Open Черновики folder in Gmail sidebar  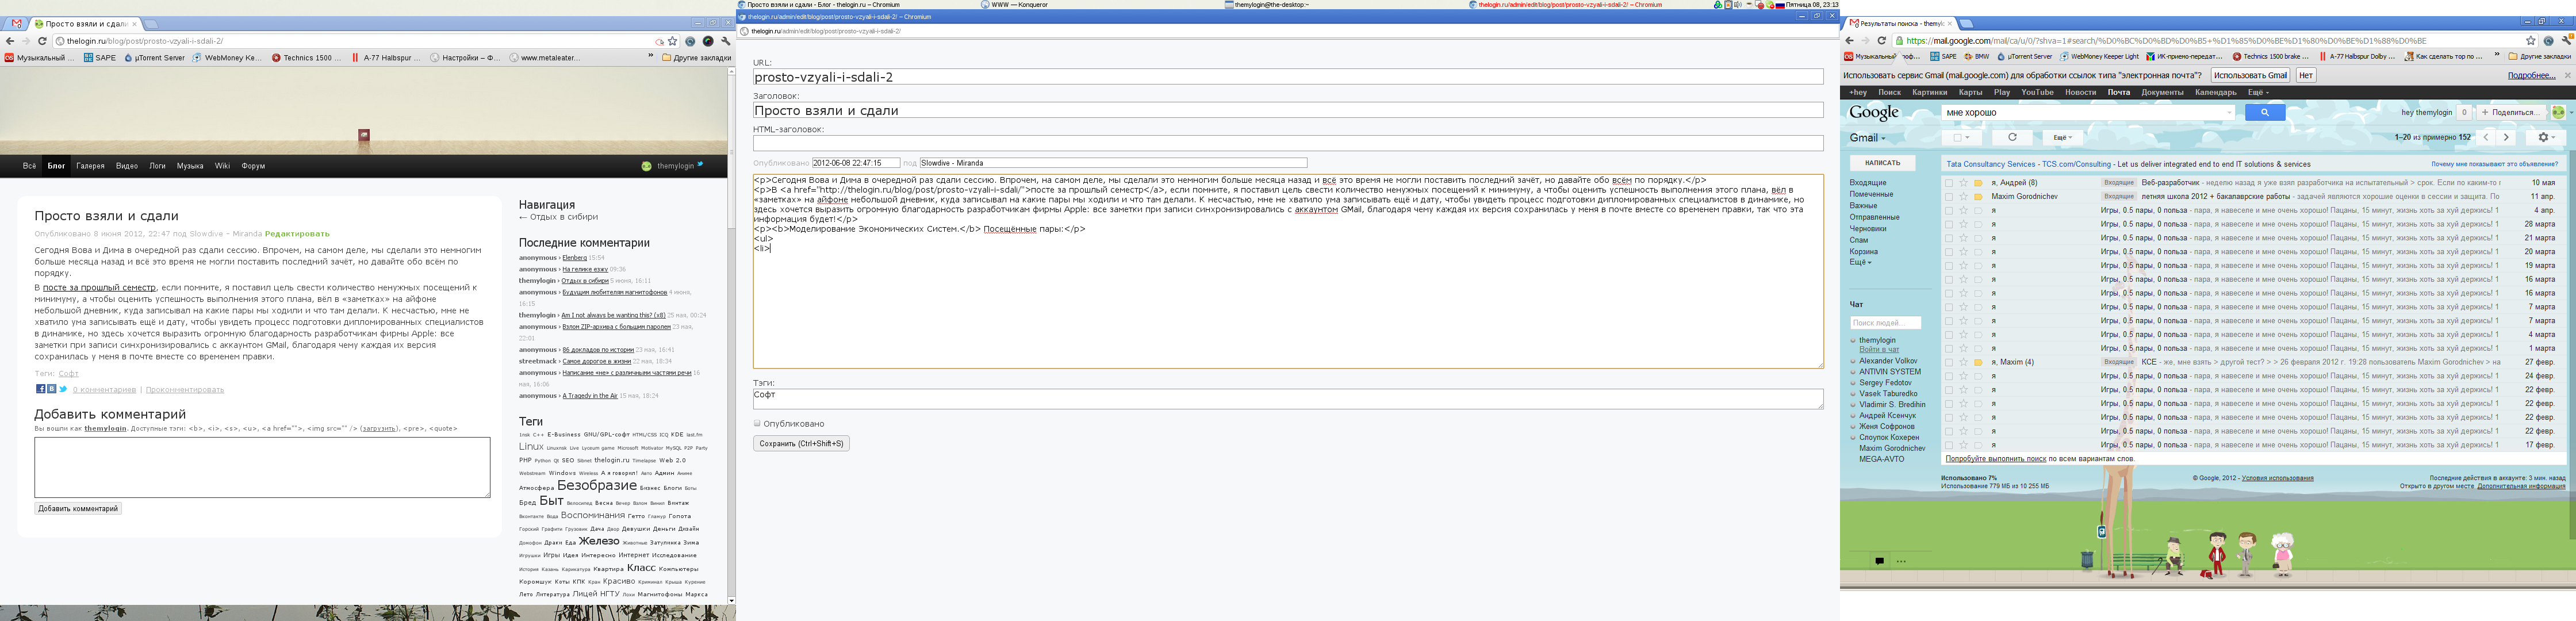coord(1868,229)
